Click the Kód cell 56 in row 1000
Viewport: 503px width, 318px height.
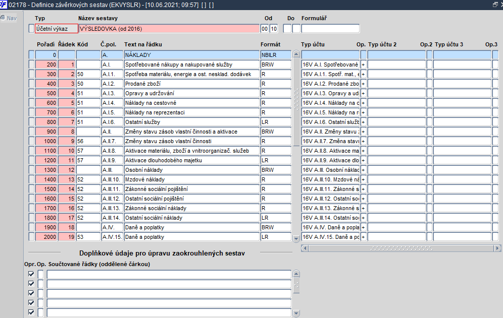pos(88,141)
